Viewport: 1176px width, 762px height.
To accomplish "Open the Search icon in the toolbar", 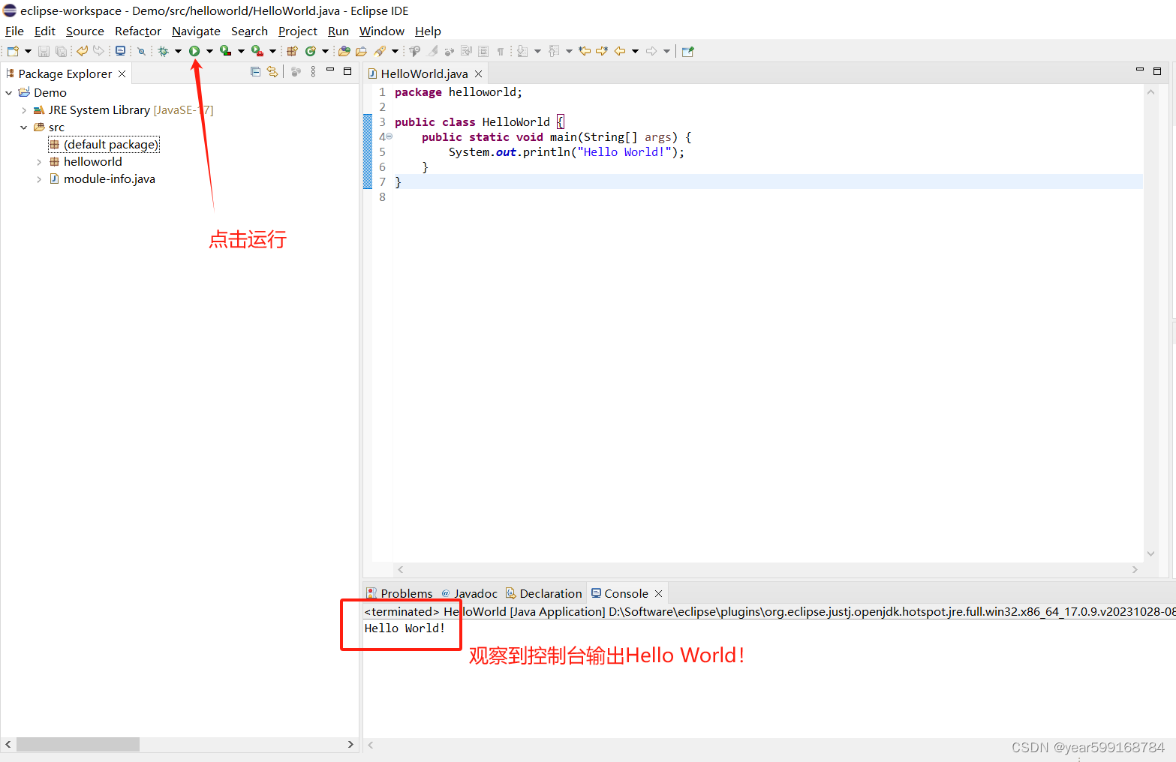I will pyautogui.click(x=141, y=50).
